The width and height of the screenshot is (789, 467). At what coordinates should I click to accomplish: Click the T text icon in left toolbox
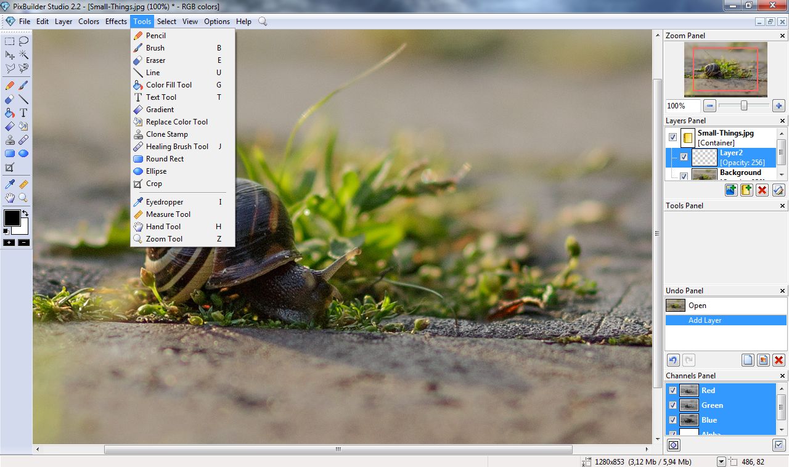pos(23,113)
